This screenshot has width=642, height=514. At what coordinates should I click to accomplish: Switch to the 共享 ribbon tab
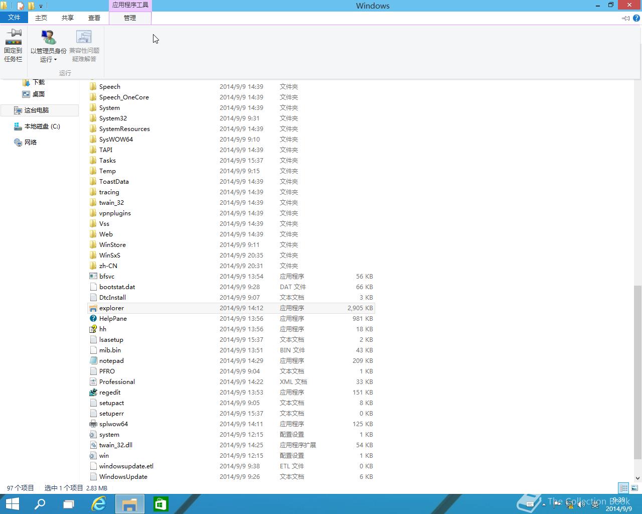pos(68,18)
